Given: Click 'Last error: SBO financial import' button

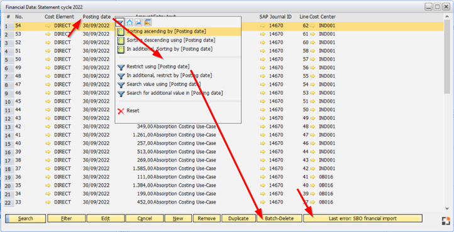Looking at the screenshot, I should [363, 218].
